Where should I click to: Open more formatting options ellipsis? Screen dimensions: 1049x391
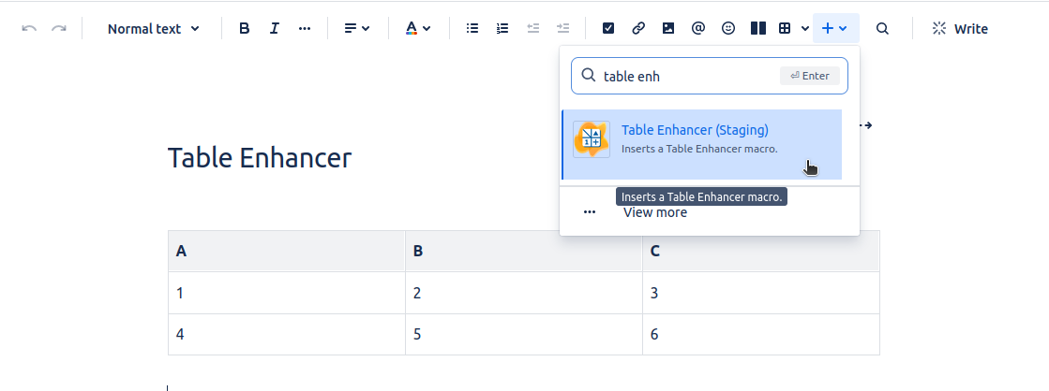pos(304,28)
